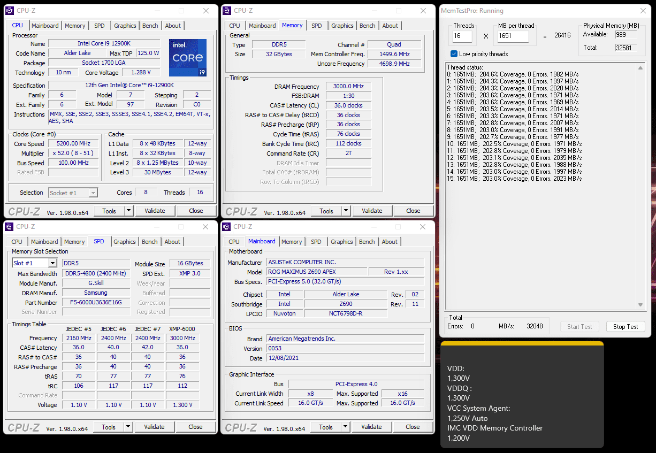The width and height of the screenshot is (656, 453).
Task: Click Stop Test in MemTestPro
Action: pos(626,326)
